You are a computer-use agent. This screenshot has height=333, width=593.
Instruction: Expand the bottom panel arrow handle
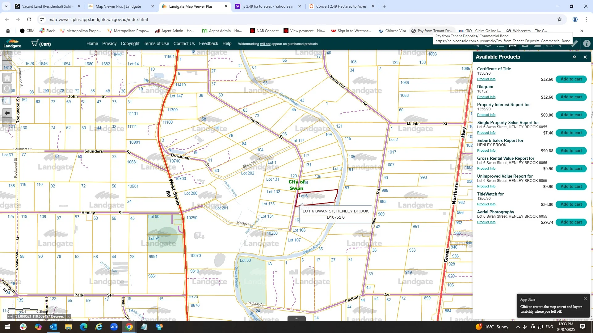(296, 319)
